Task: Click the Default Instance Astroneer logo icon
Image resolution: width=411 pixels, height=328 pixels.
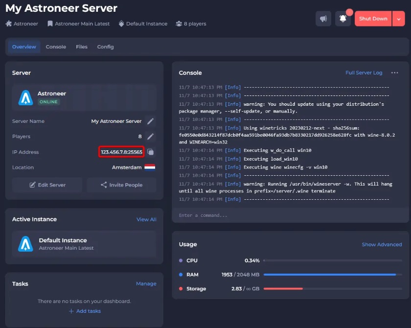Action: 25,244
